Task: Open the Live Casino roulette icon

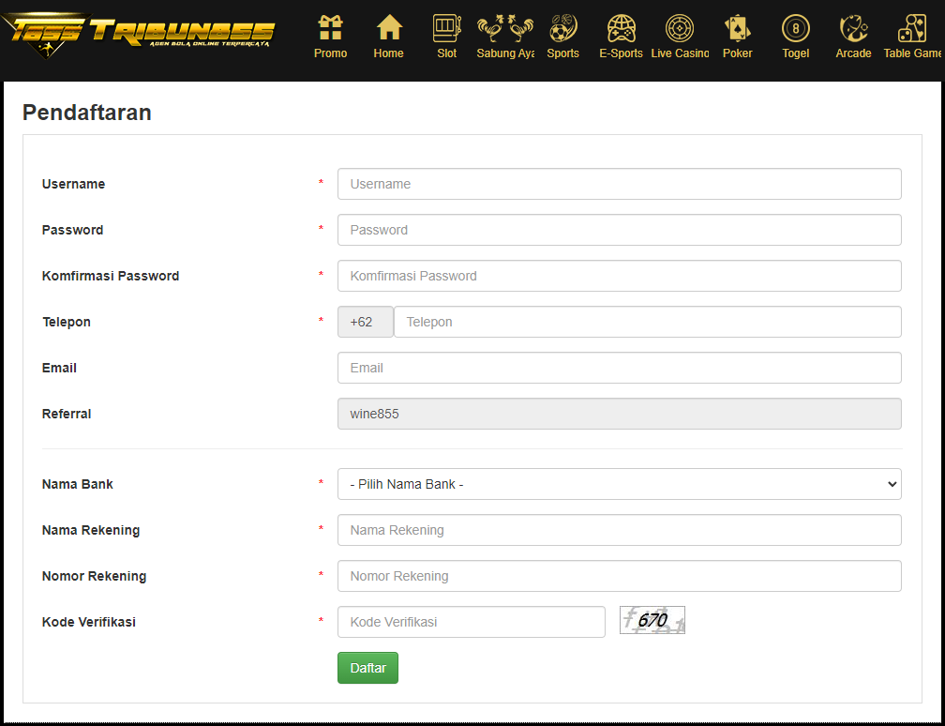Action: click(679, 28)
